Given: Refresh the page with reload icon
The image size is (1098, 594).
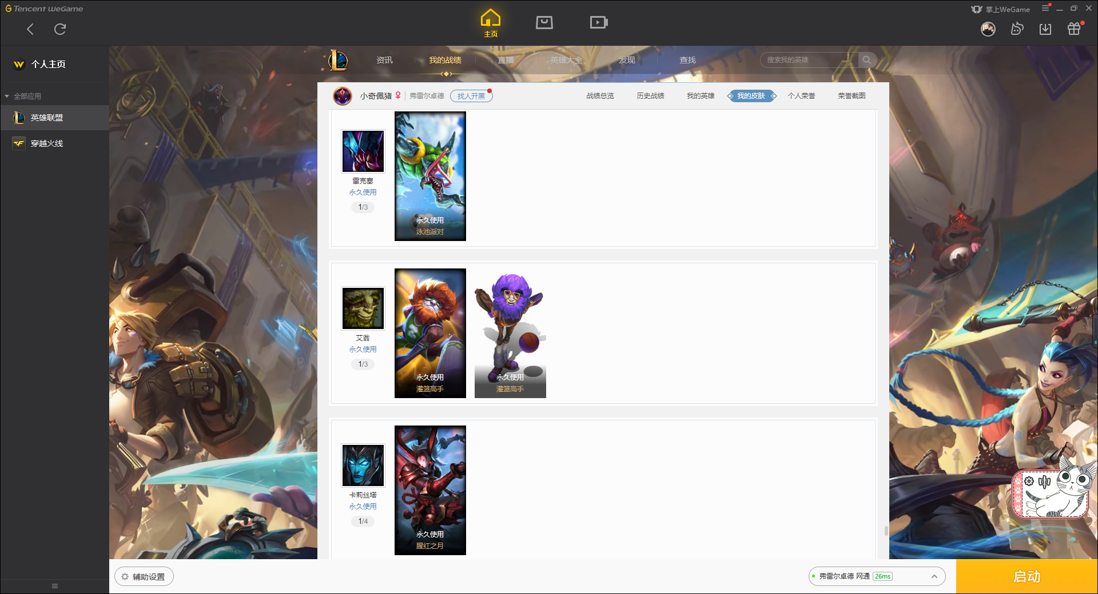Looking at the screenshot, I should click(60, 29).
